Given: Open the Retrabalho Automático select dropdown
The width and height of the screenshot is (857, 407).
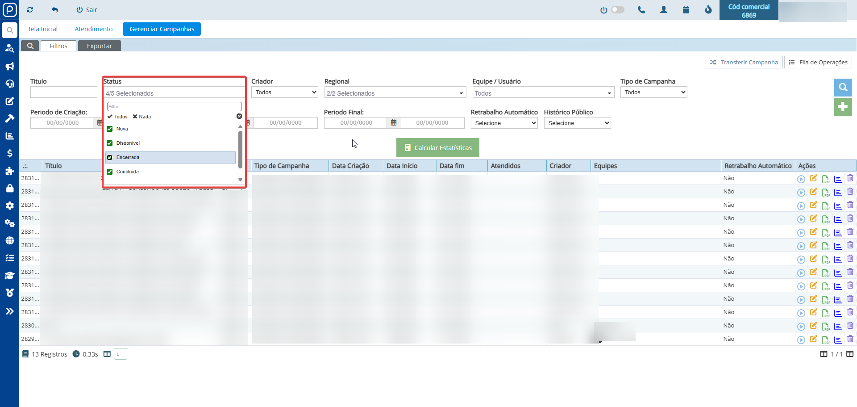Looking at the screenshot, I should click(x=504, y=123).
